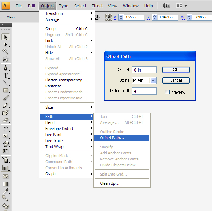The height and width of the screenshot is (211, 212).
Task: Expand the Transform submenu
Action: (67, 13)
